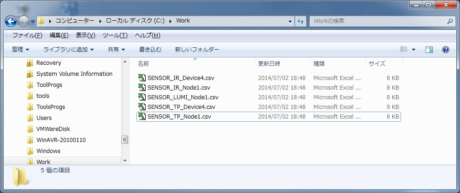Image resolution: width=460 pixels, height=193 pixels.
Task: Select the Work folder in tree
Action: click(43, 162)
